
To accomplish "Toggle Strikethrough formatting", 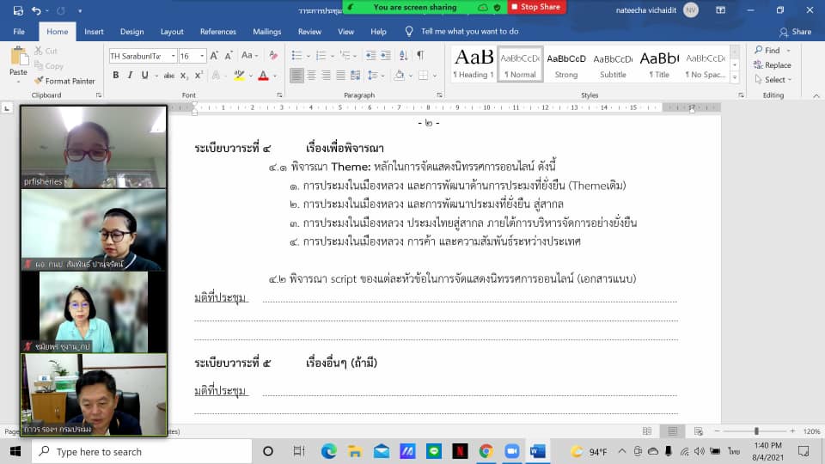I will point(169,76).
